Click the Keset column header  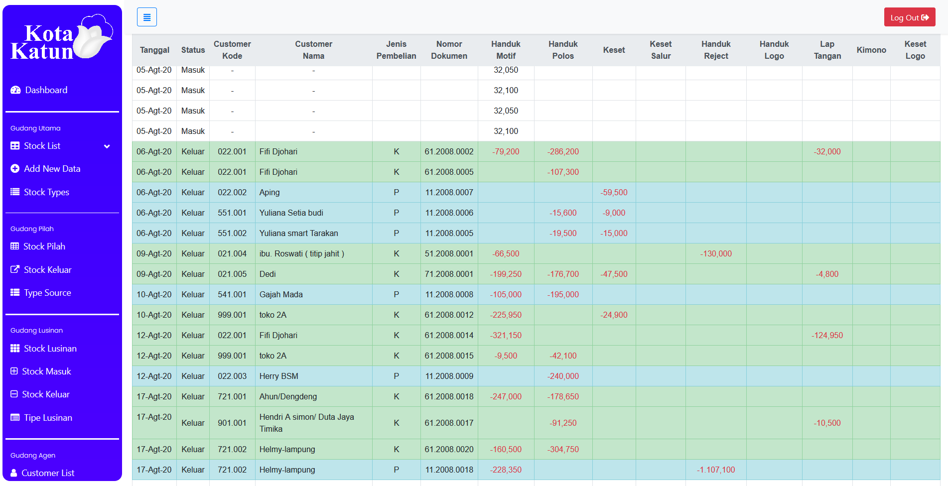(x=614, y=50)
